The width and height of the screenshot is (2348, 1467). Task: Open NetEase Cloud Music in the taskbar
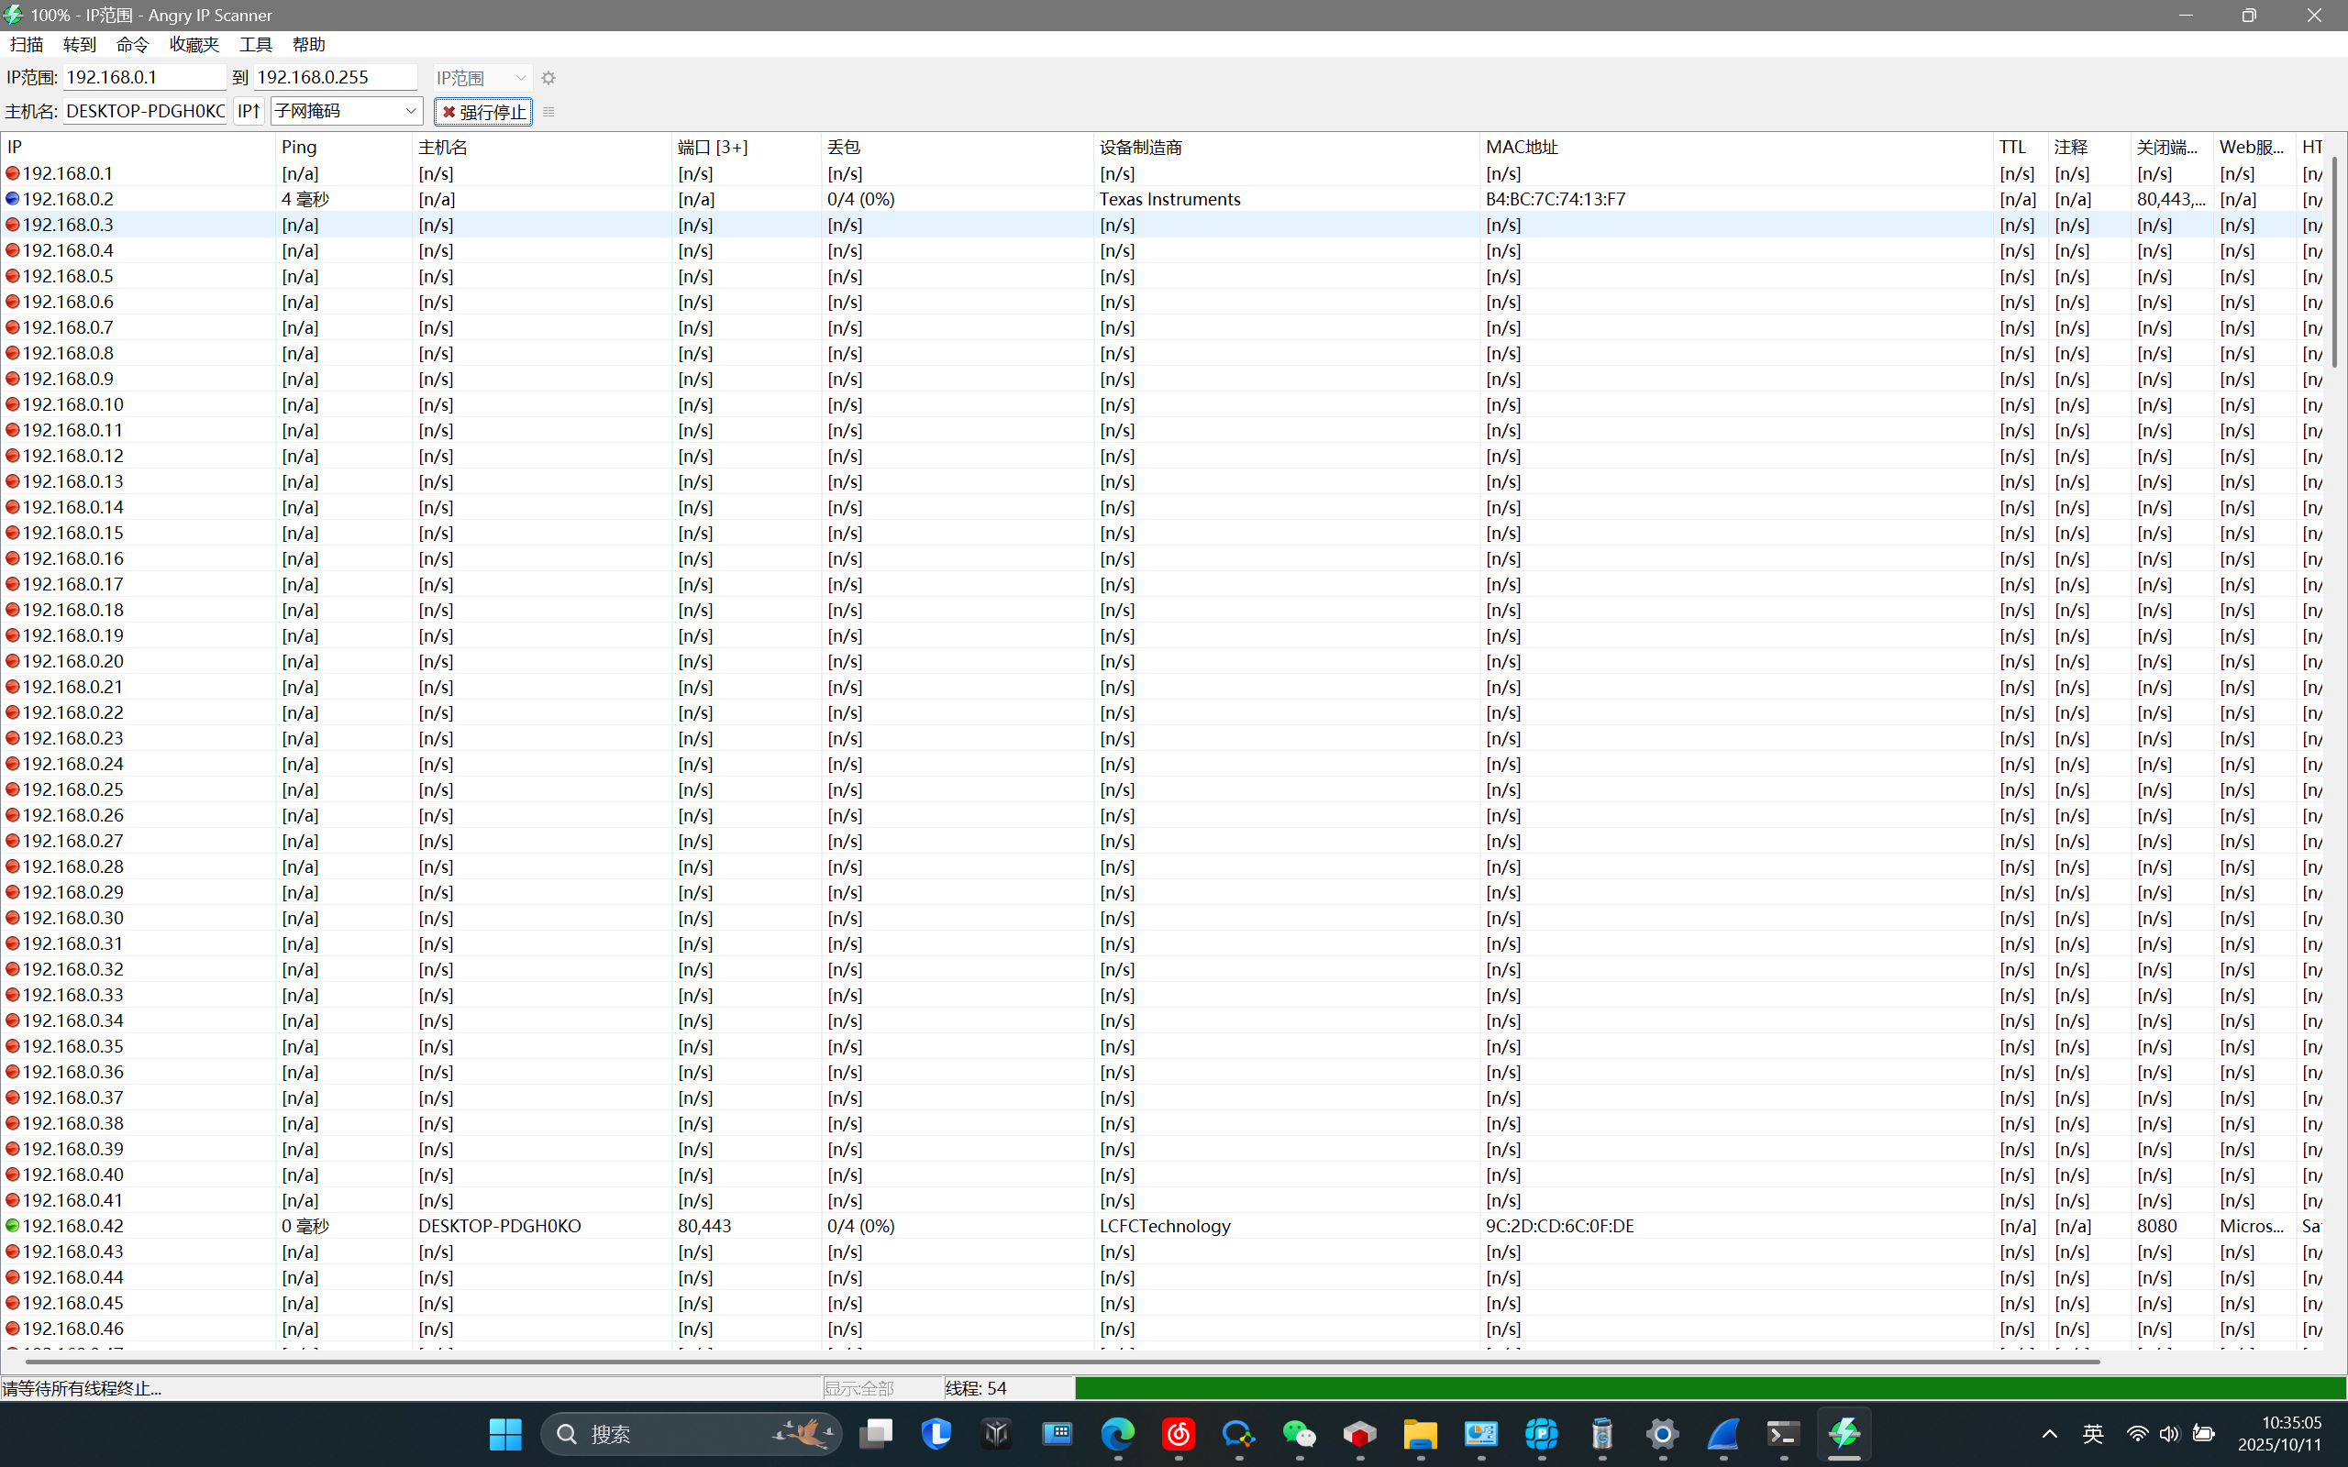click(x=1179, y=1434)
